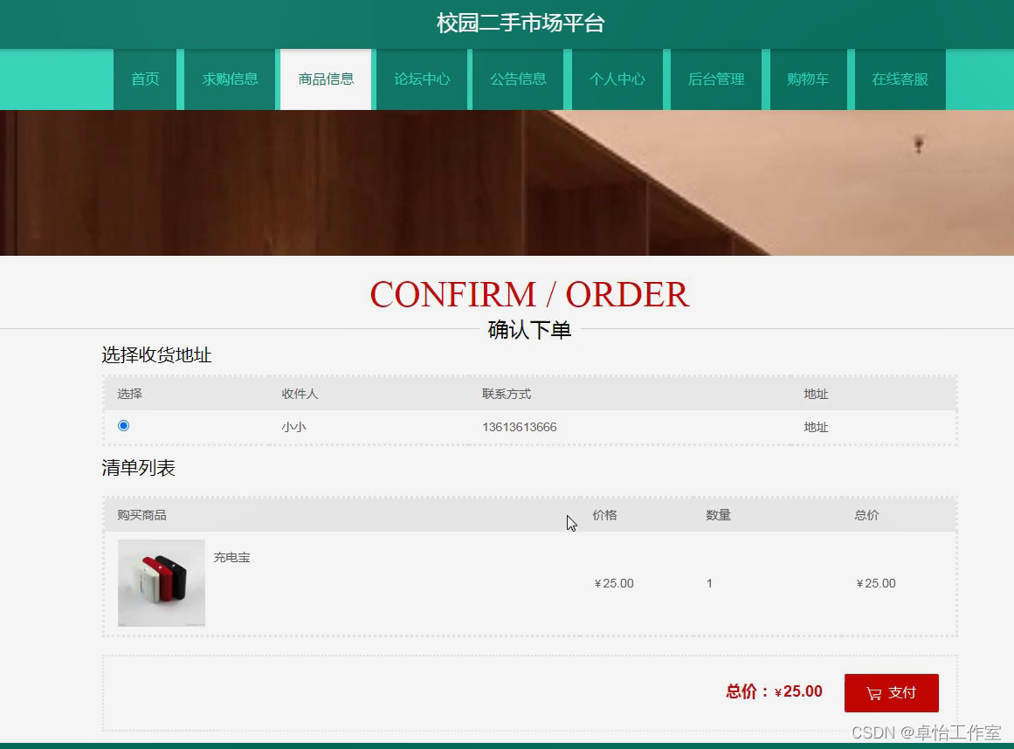Viewport: 1014px width, 749px height.
Task: Click the 购买商品 column header
Action: click(x=141, y=515)
